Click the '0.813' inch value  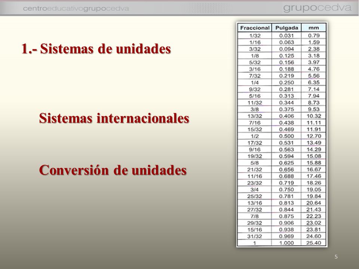286,203
